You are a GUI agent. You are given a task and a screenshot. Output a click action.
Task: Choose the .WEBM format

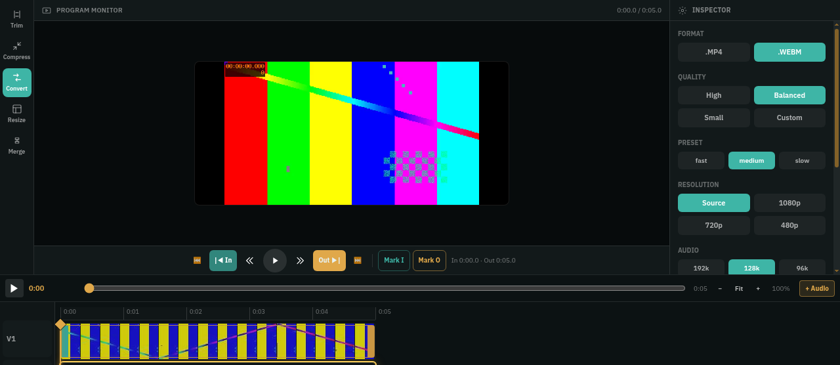[789, 52]
